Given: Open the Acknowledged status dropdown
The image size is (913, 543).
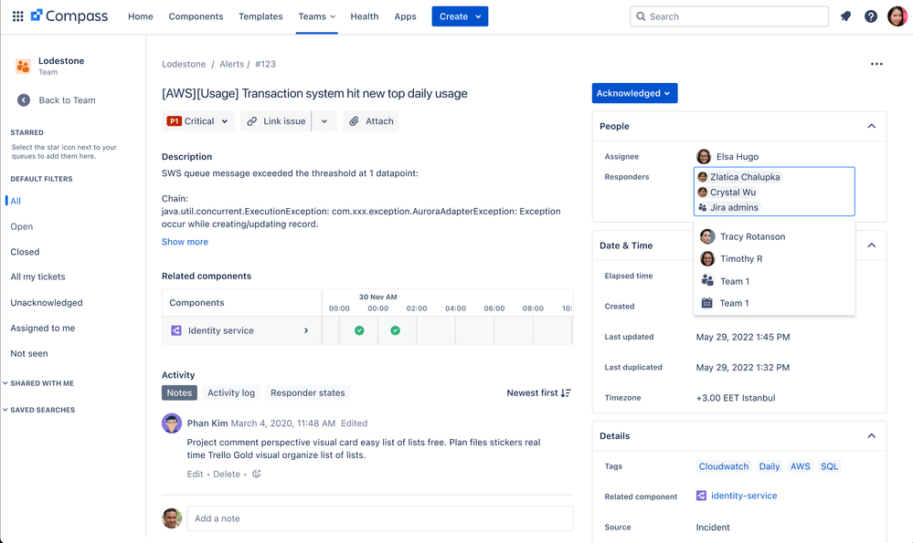Looking at the screenshot, I should [634, 93].
